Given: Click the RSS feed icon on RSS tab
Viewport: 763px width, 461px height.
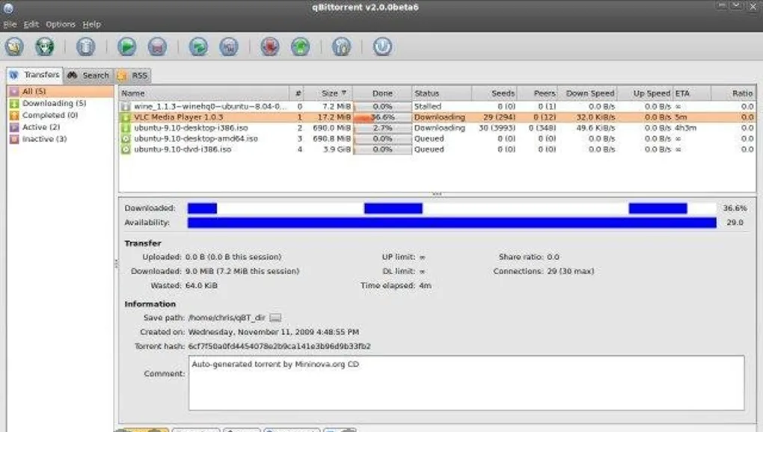Looking at the screenshot, I should 122,75.
